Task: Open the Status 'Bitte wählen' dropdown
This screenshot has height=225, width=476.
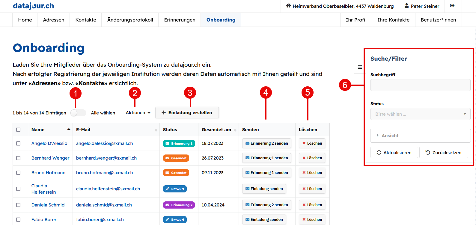Action: click(420, 114)
